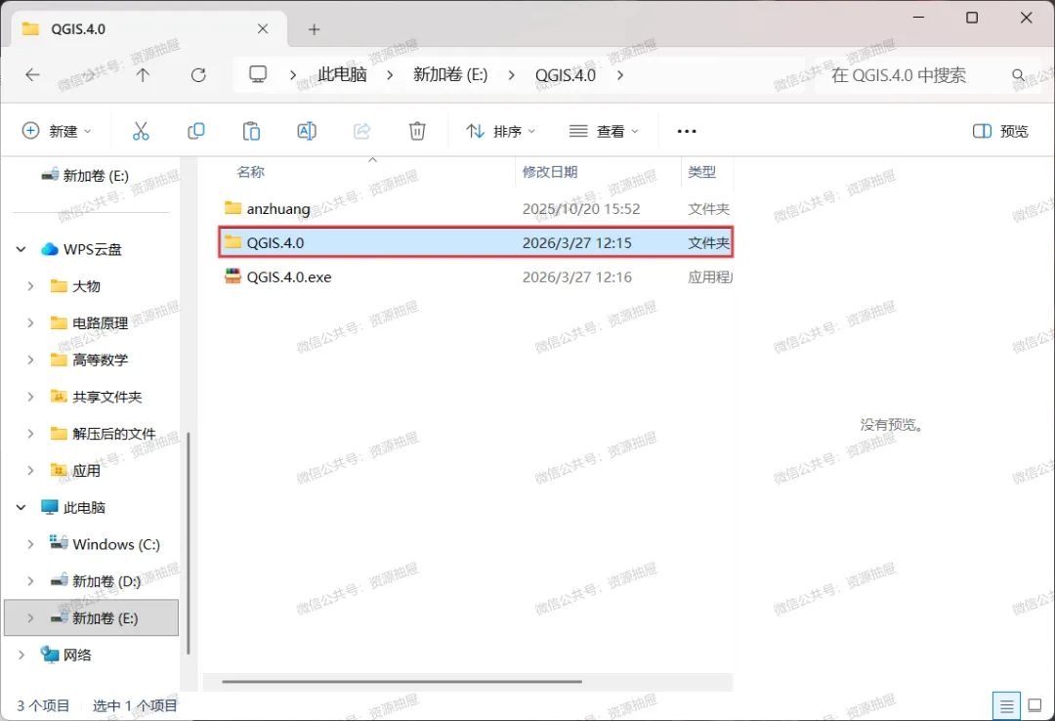Select 电路原理 folder in sidebar
This screenshot has height=721, width=1055.
tap(101, 323)
